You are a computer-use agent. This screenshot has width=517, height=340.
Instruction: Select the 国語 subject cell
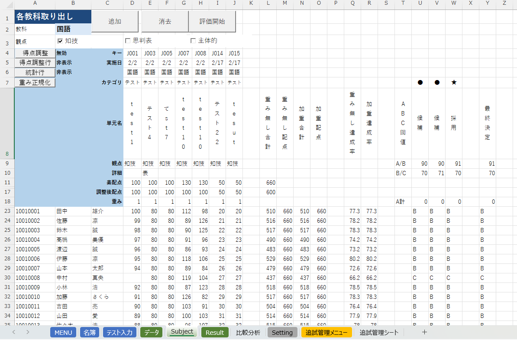tap(73, 29)
